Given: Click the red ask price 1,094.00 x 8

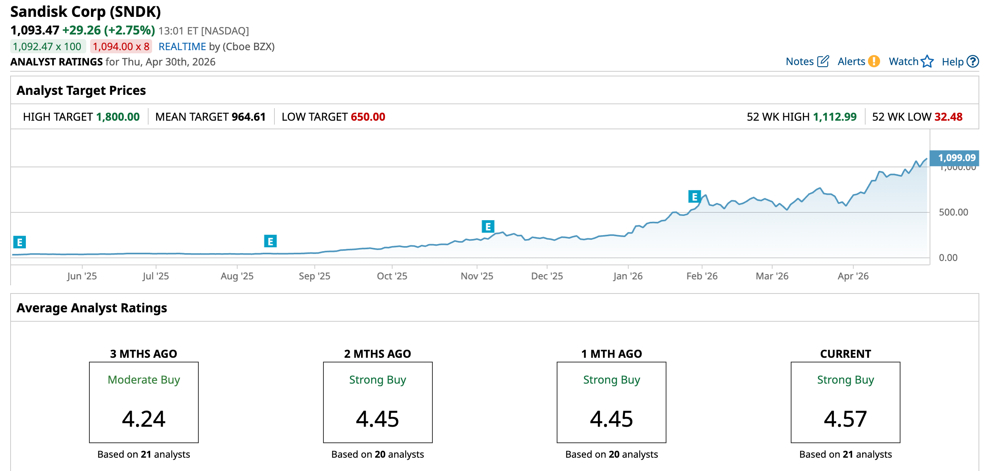Looking at the screenshot, I should (x=121, y=47).
